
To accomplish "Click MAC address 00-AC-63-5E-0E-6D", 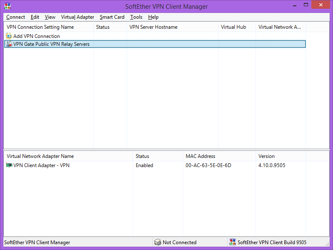I will pos(209,165).
